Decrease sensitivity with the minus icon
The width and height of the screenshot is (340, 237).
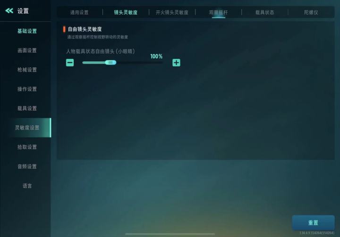coord(70,63)
